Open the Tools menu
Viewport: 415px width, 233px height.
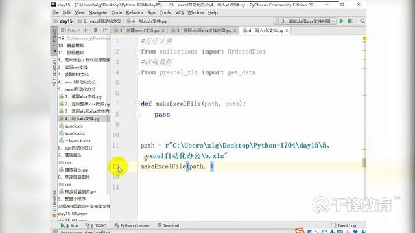point(165,12)
